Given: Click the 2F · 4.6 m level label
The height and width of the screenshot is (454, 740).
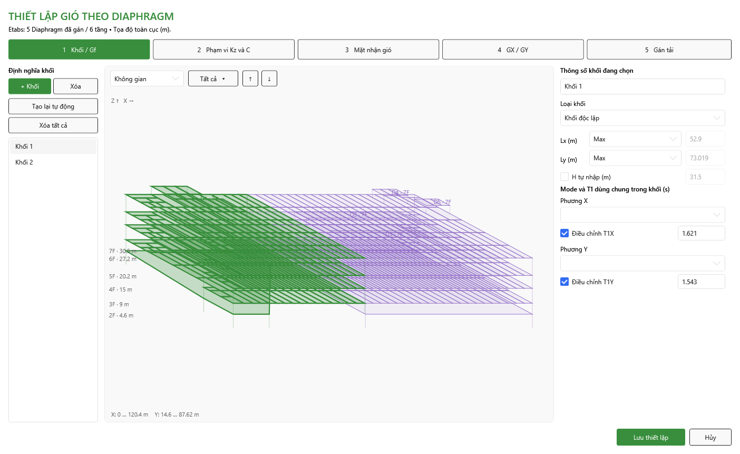Looking at the screenshot, I should click(x=121, y=315).
